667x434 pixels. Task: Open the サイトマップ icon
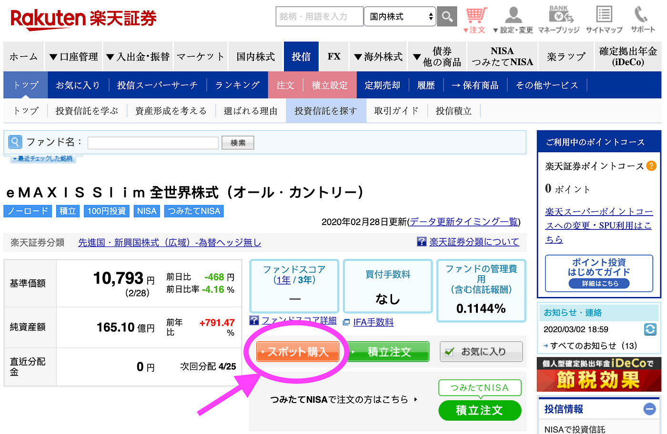click(x=604, y=20)
